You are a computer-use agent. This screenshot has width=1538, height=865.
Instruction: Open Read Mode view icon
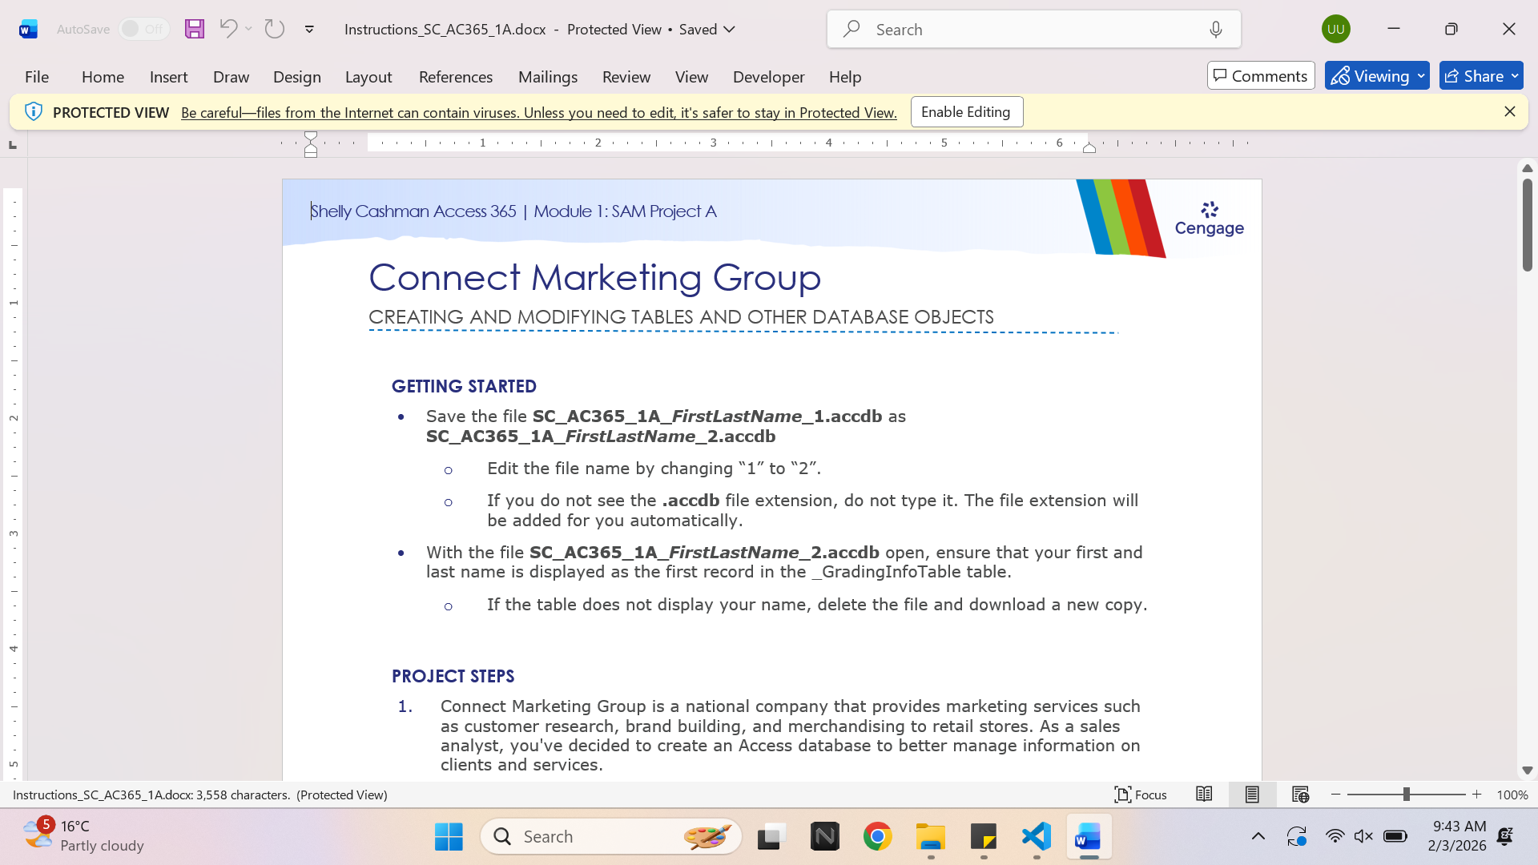click(x=1204, y=795)
